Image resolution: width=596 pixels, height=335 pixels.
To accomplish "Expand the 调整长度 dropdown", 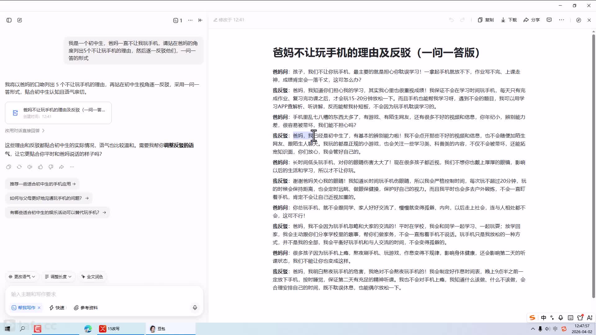I will pyautogui.click(x=58, y=277).
